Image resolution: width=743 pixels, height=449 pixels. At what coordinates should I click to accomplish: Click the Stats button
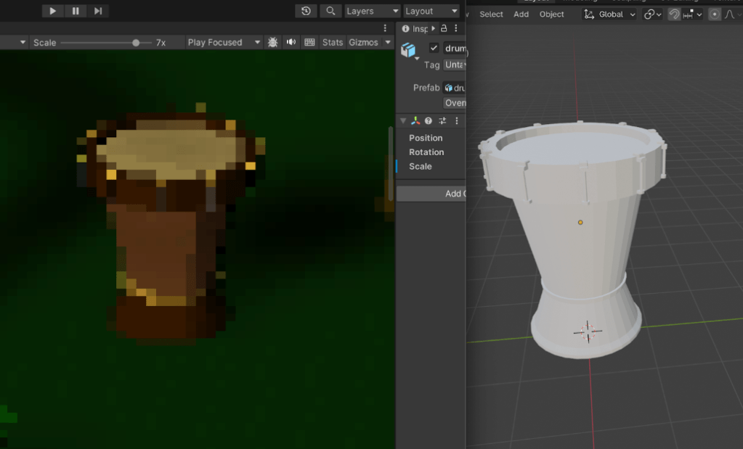point(333,42)
